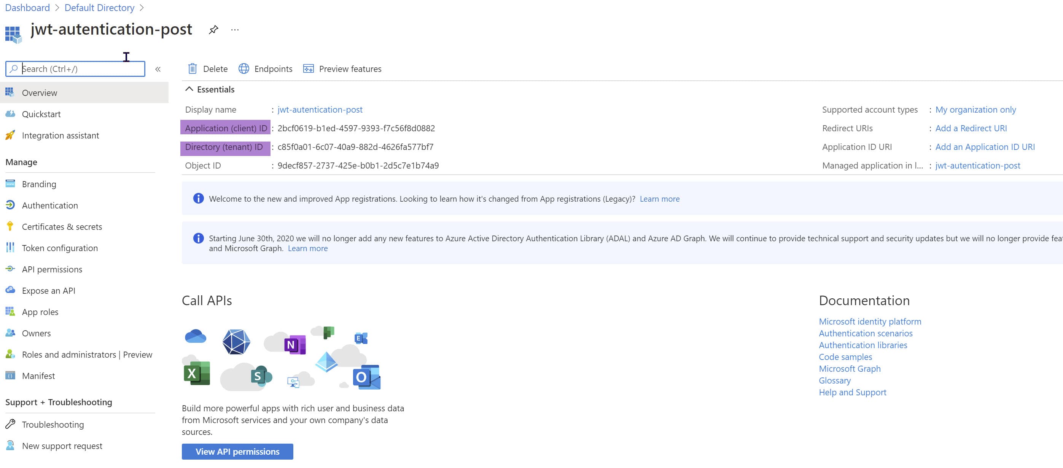Open Authentication scenarios documentation

(865, 333)
